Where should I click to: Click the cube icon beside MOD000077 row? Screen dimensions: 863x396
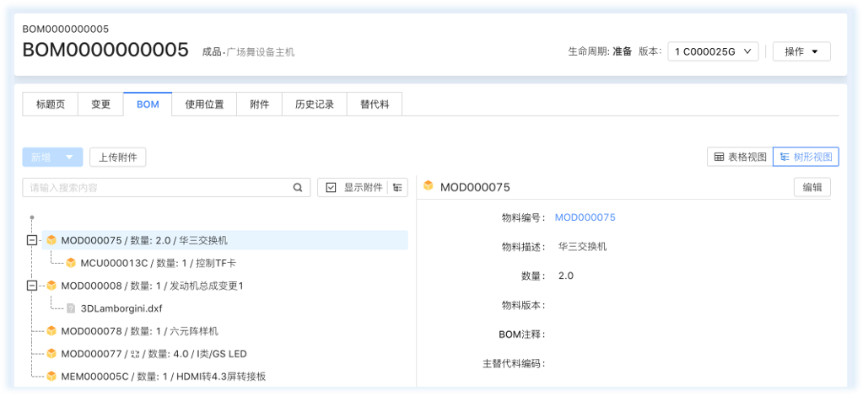point(51,354)
